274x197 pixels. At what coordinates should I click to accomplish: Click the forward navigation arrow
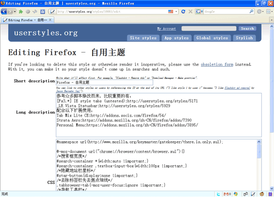click(x=10, y=11)
